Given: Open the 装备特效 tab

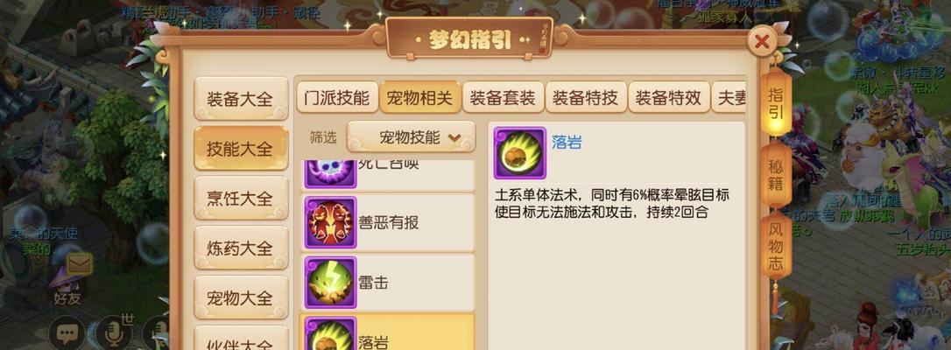Looking at the screenshot, I should point(668,98).
